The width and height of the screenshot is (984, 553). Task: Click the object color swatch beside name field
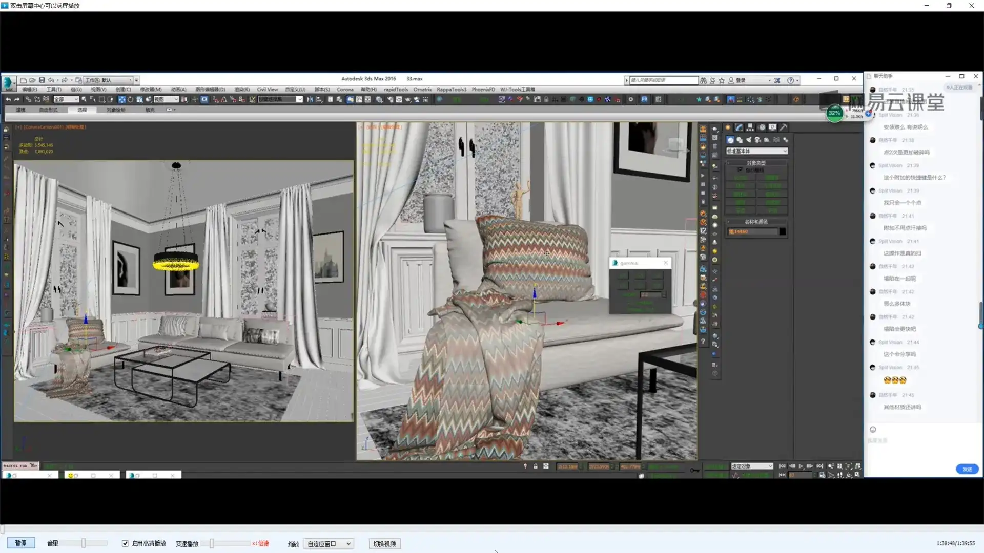click(783, 231)
